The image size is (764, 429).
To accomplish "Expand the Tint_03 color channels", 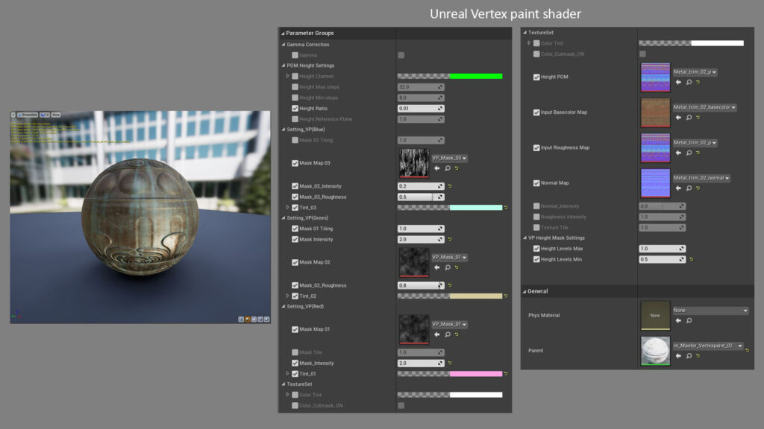I will (287, 208).
